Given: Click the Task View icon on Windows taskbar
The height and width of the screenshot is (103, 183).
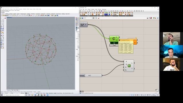Looking at the screenshot, I should [x=29, y=95].
